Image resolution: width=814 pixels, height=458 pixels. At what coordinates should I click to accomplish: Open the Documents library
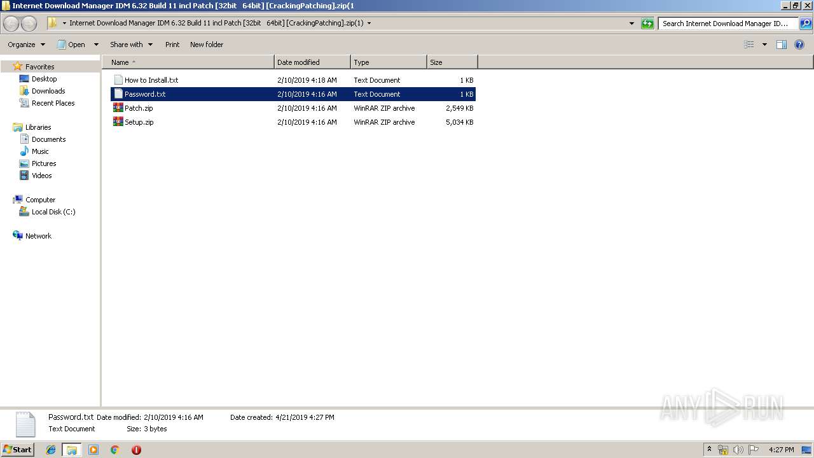pos(48,139)
